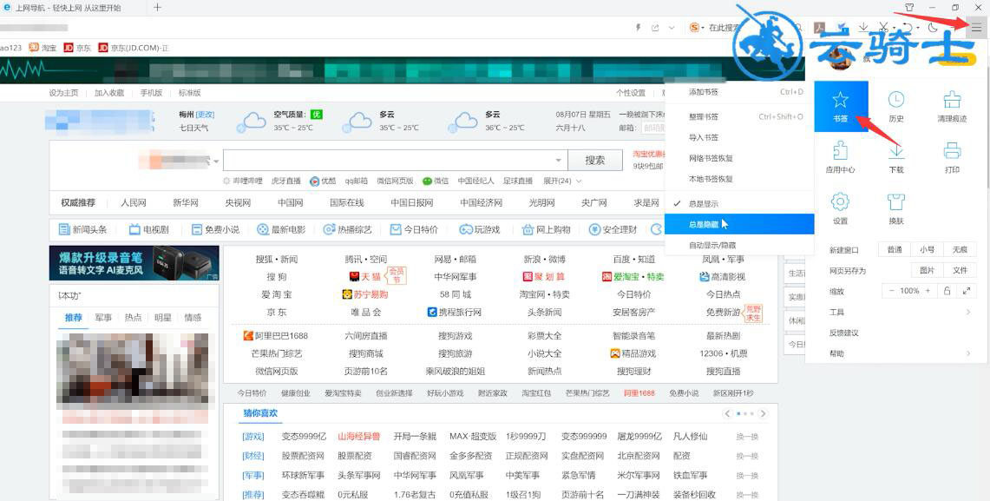Screen dimensions: 990x501
Task: Click the skin shirt icon in title bar
Action: click(x=909, y=8)
